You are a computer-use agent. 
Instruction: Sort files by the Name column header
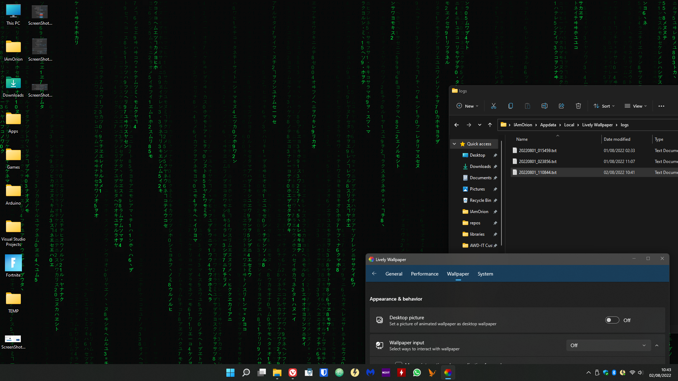click(522, 139)
